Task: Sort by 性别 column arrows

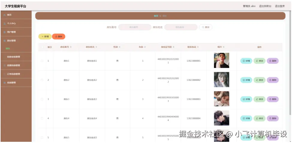Action: click(120, 47)
